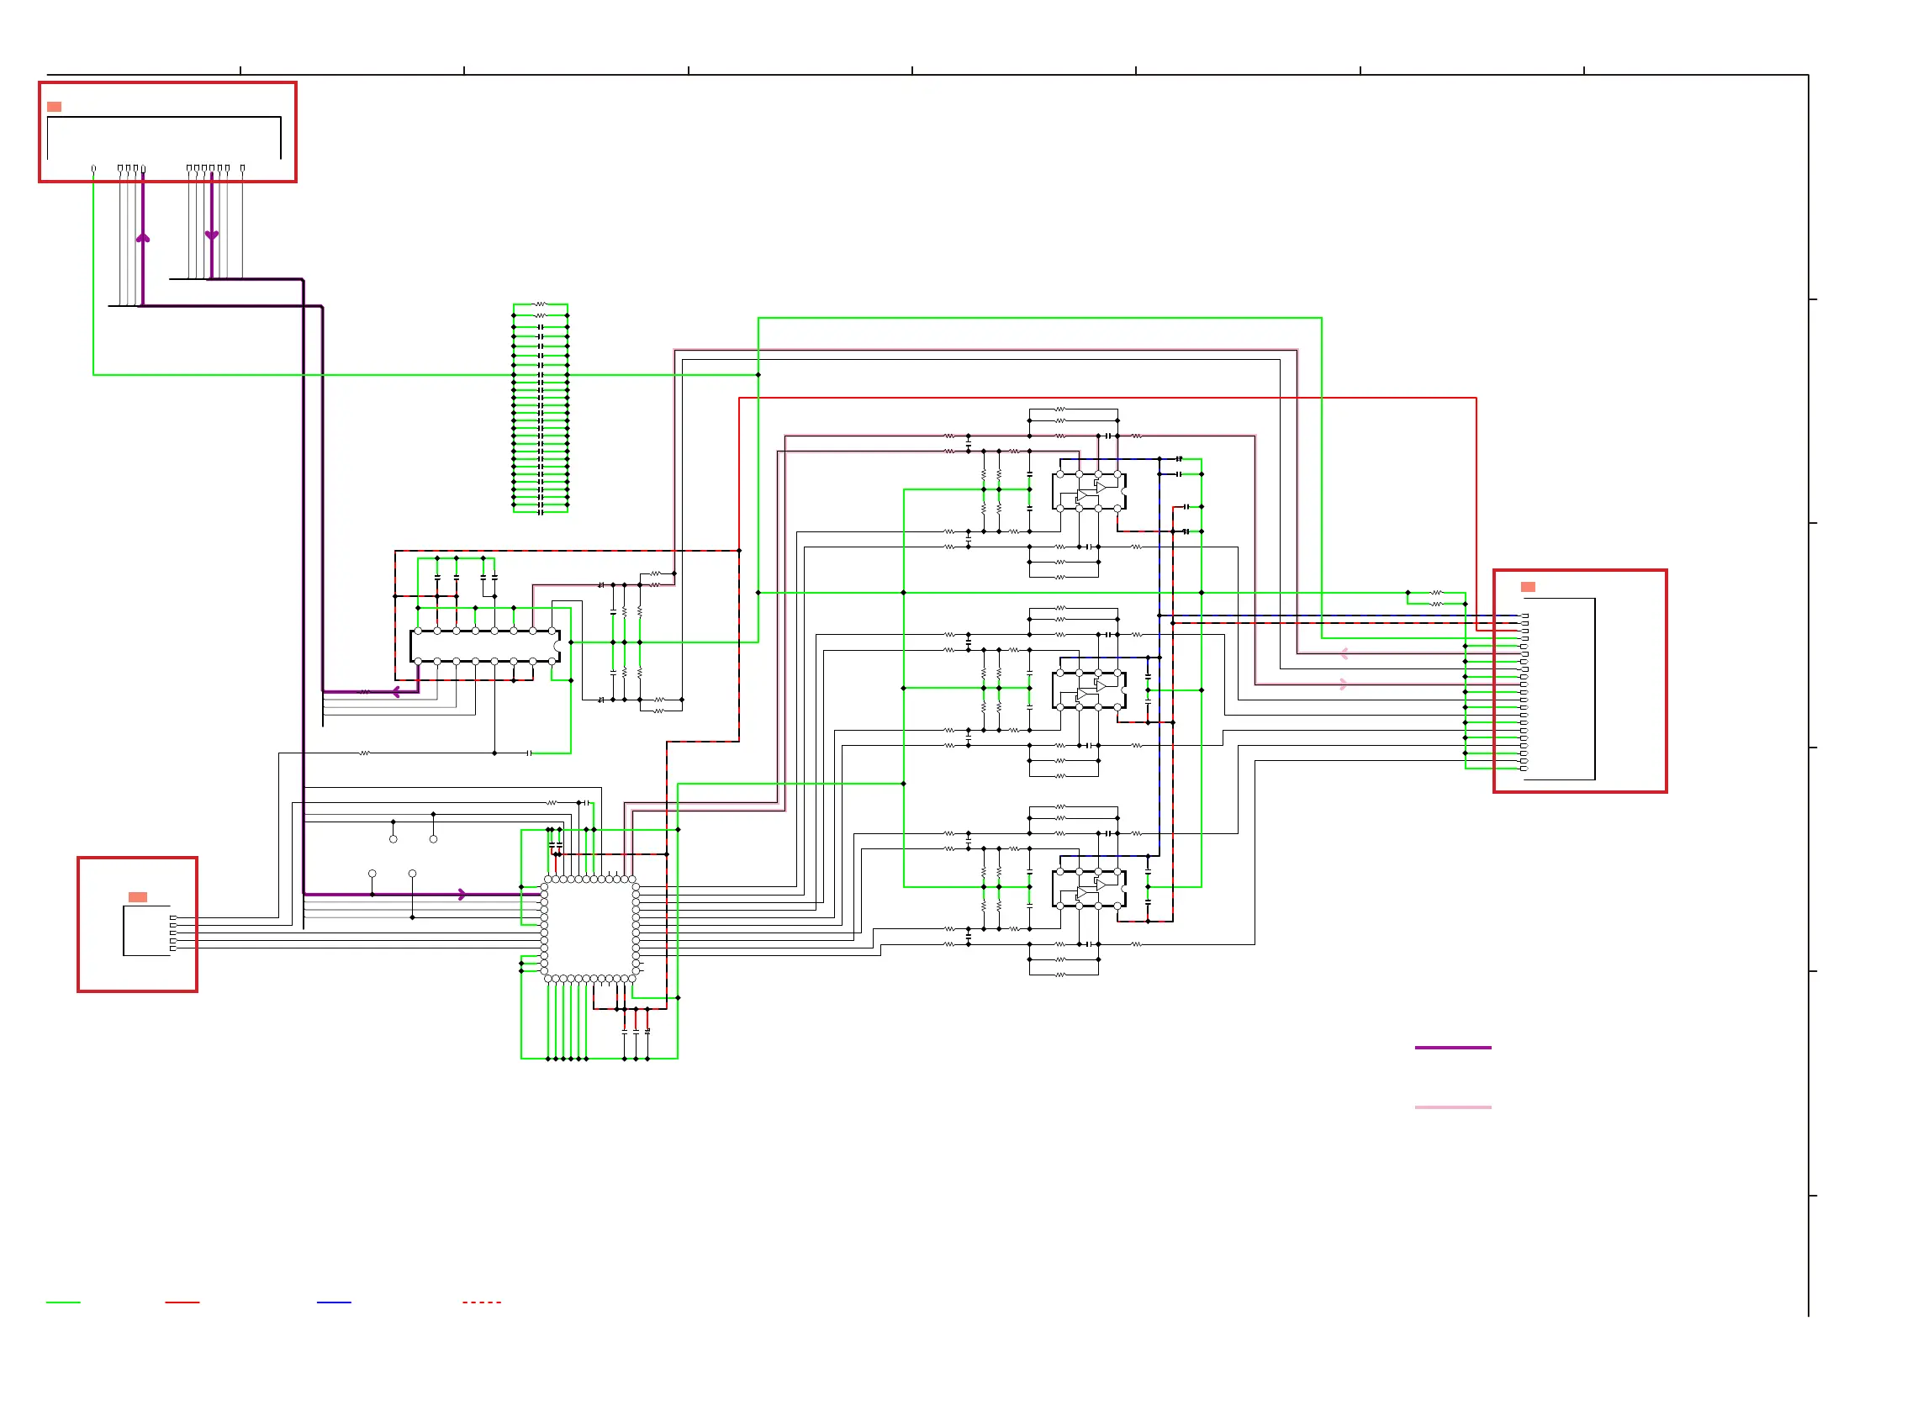The height and width of the screenshot is (1416, 1907).
Task: Click the purple upward arrow below the top-left connector
Action: point(143,237)
